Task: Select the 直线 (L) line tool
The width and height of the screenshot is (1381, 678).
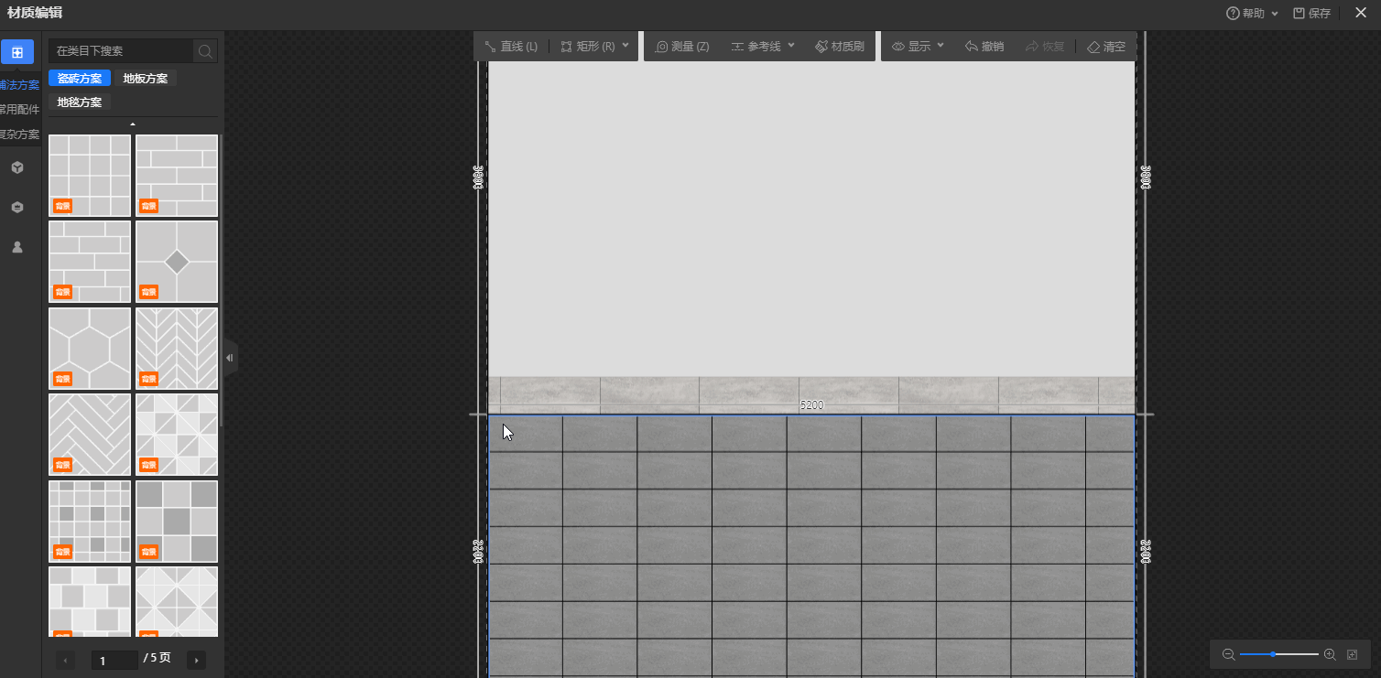Action: pos(511,47)
